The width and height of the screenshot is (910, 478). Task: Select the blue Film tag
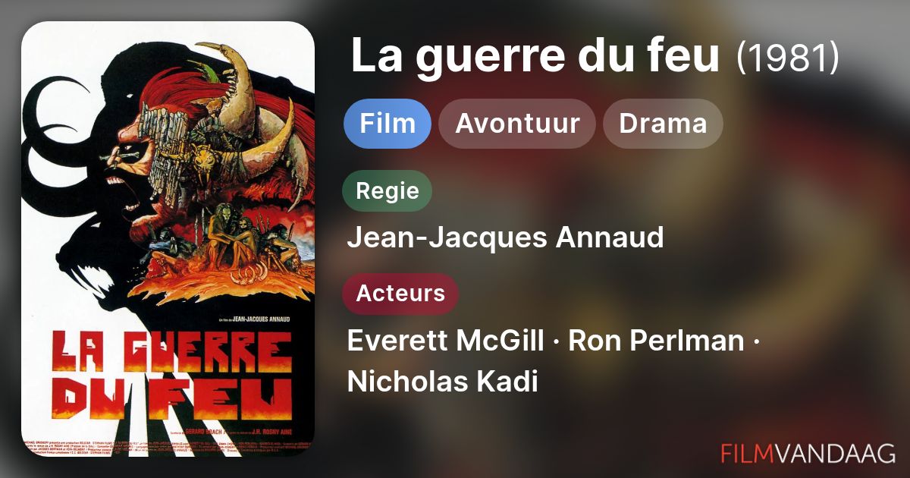coord(388,123)
